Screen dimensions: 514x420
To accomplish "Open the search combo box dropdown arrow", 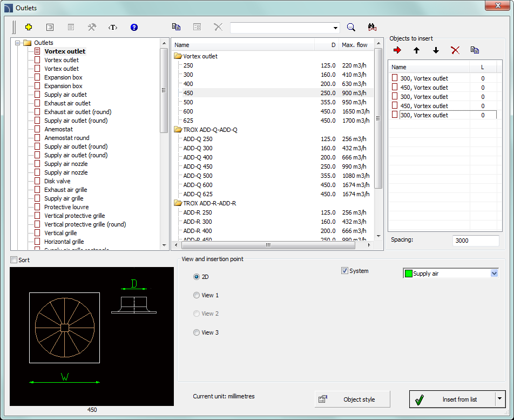I will point(335,28).
